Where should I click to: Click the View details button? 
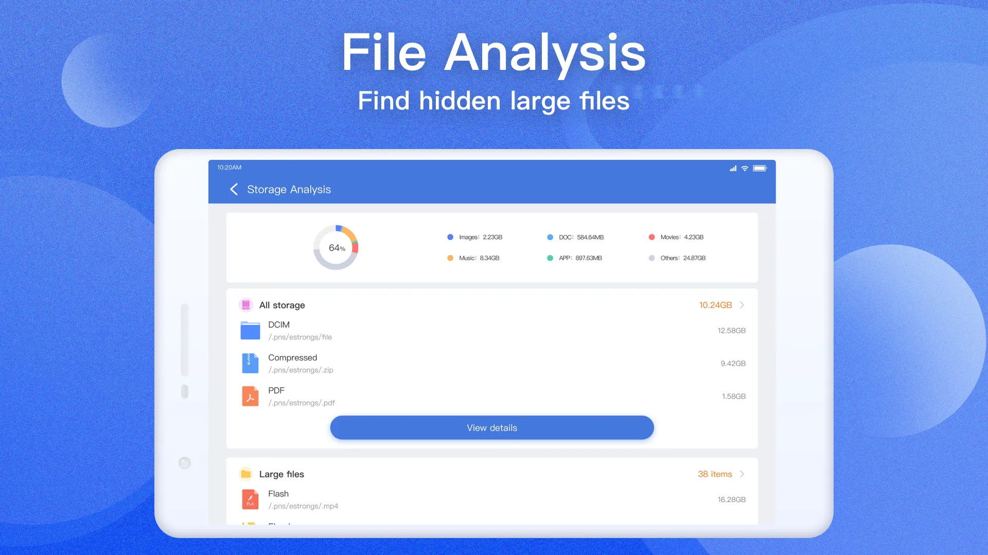click(x=492, y=427)
